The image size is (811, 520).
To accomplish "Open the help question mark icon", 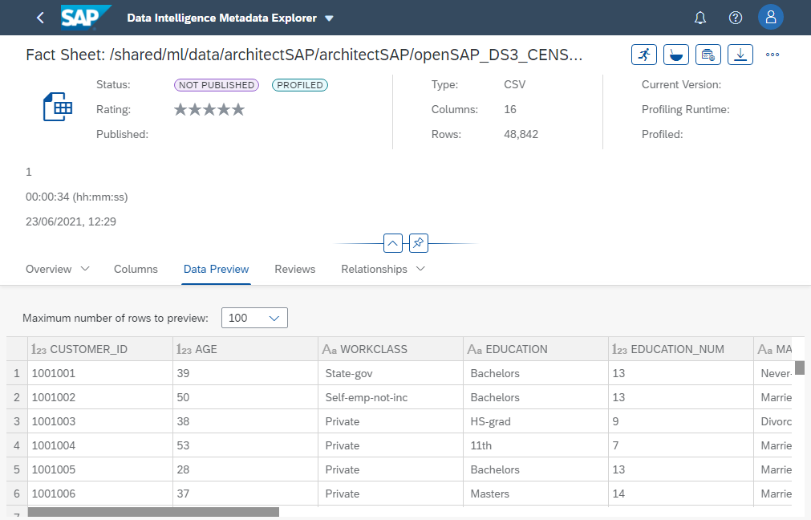I will (x=735, y=18).
